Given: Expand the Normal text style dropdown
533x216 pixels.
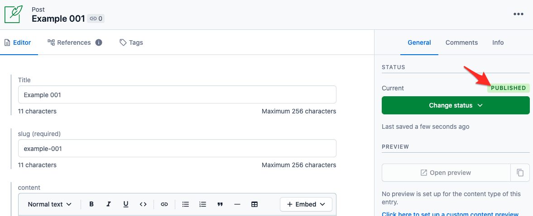Looking at the screenshot, I should click(x=50, y=204).
